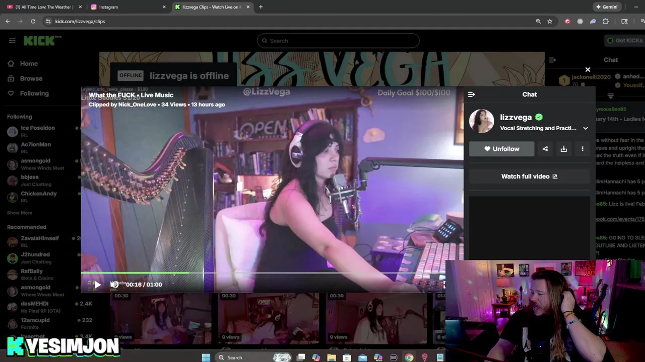Screen dimensions: 645x362
Task: Open the Kick hamburger menu
Action: pyautogui.click(x=12, y=41)
